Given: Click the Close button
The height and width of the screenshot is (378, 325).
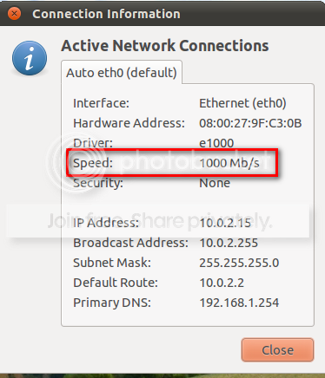Looking at the screenshot, I should pos(277,350).
